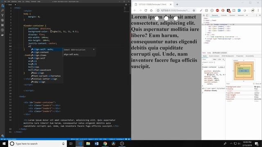This screenshot has height=147, width=262.
Task: Click the Chrome back arrow
Action: [135, 10]
